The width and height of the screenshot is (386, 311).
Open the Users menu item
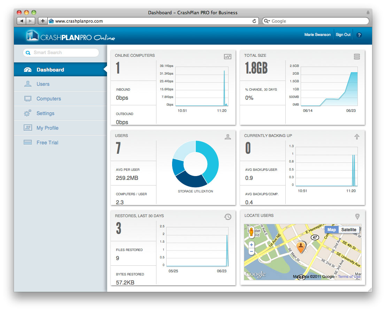click(61, 84)
